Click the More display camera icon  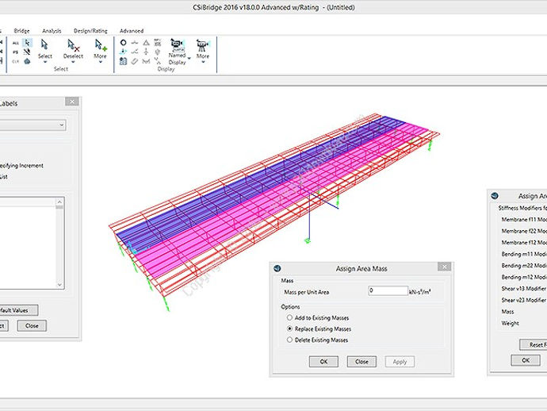(x=203, y=45)
